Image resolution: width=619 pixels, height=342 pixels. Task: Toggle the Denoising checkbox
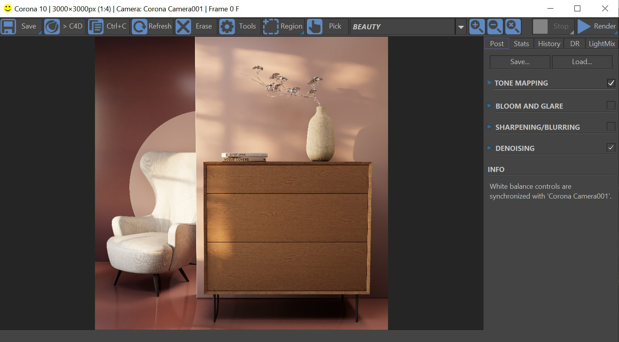click(611, 147)
